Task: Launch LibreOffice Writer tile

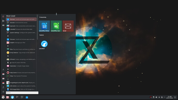Action: 44,26
